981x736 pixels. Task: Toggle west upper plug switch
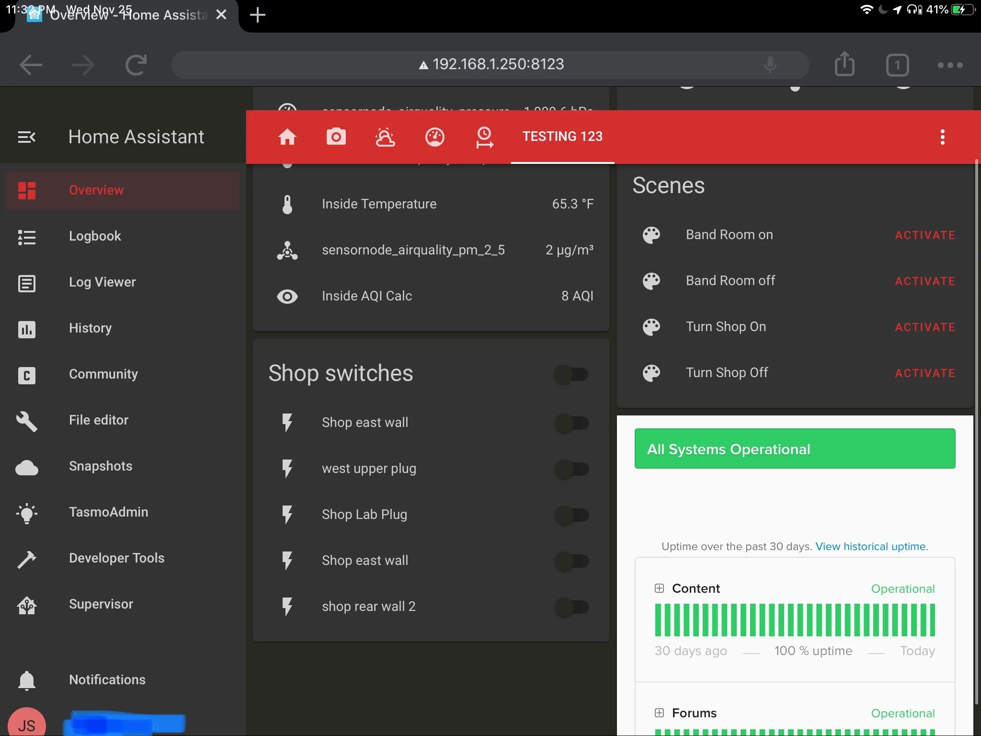pos(571,468)
